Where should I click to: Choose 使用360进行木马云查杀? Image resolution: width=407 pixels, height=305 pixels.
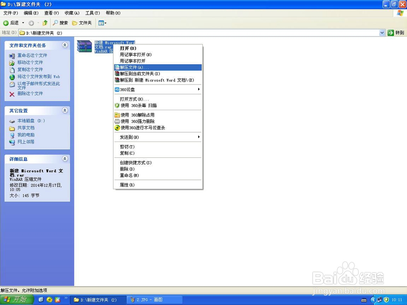pyautogui.click(x=158, y=128)
